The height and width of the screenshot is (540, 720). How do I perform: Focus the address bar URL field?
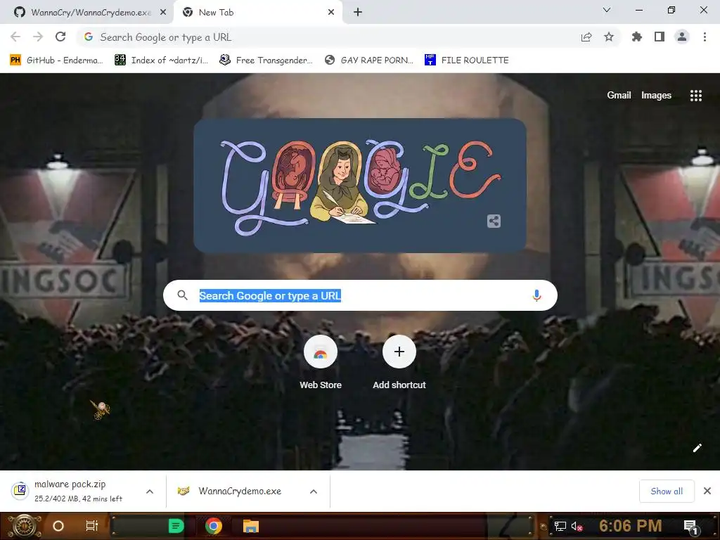330,37
